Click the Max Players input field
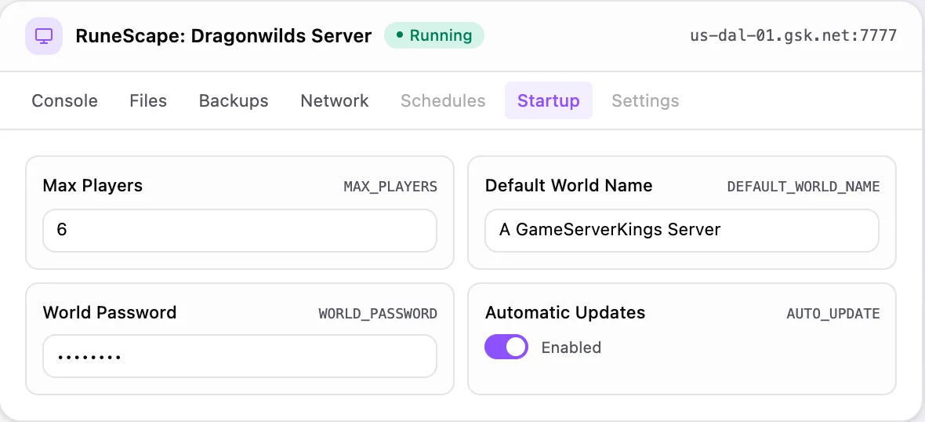Screen dimensions: 925x422 240,230
